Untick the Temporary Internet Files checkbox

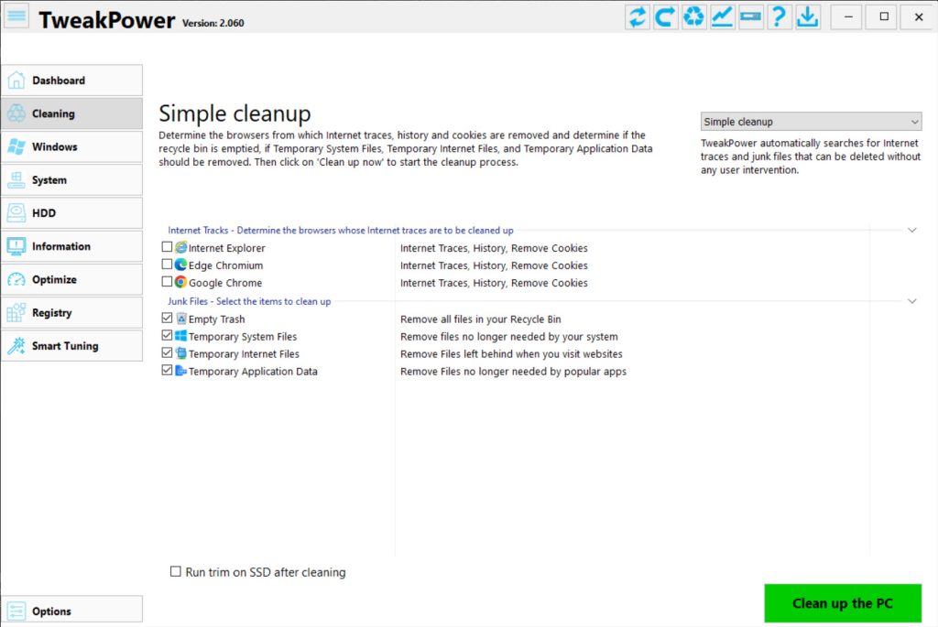coord(167,352)
